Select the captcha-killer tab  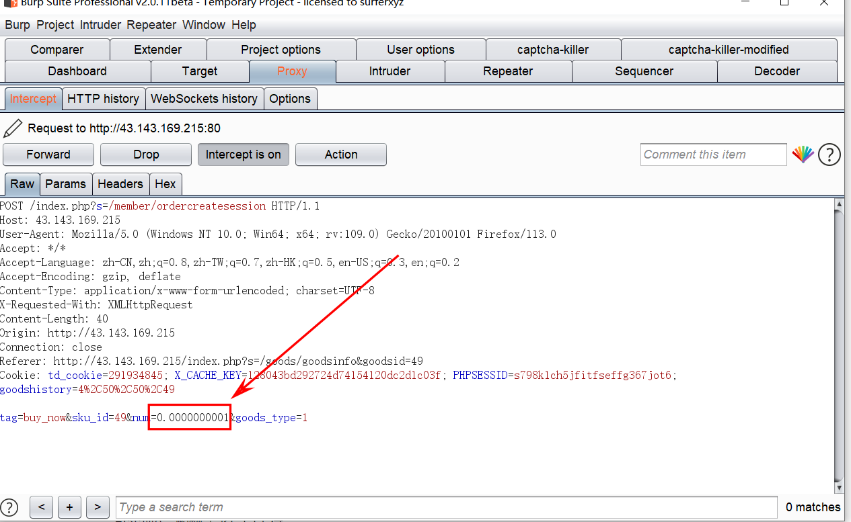pyautogui.click(x=553, y=50)
